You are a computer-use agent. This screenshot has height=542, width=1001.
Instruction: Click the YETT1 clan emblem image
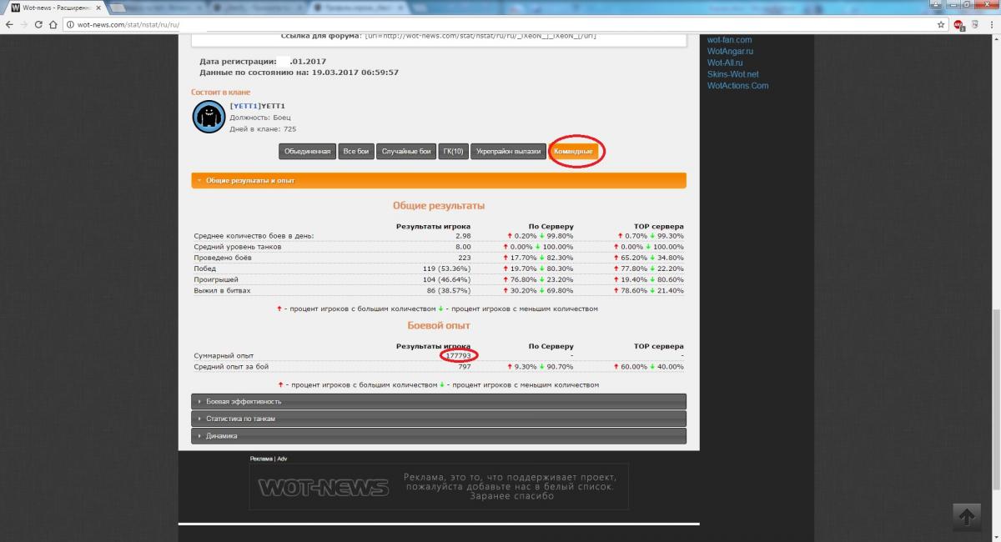coord(209,117)
